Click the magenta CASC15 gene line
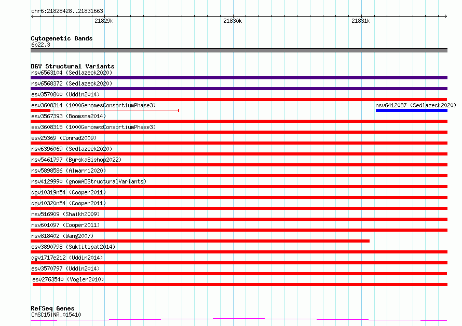This screenshot has height=326, width=462. coord(239,320)
